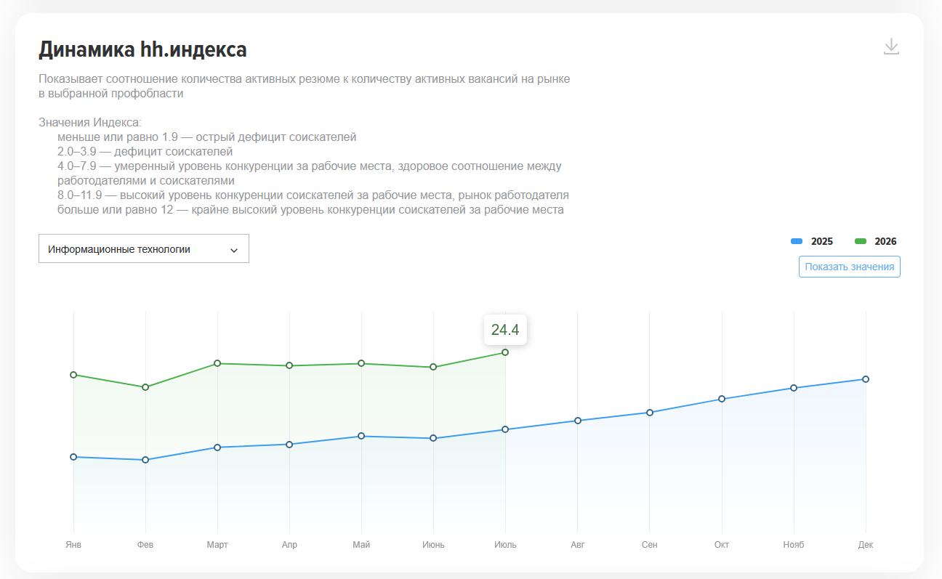The height and width of the screenshot is (579, 942).
Task: Select the 2025 blue data point for Янв
Action: point(73,457)
